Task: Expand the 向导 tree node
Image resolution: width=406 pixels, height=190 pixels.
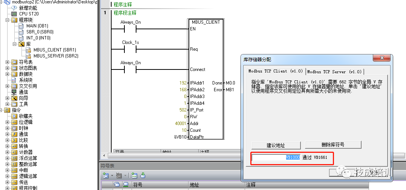Action: click(x=7, y=98)
